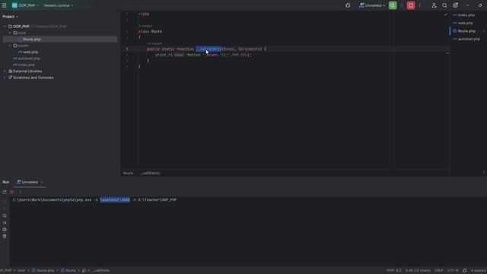Click the Route class name in the code
Viewport: 487px width, 274px height.
point(156,31)
